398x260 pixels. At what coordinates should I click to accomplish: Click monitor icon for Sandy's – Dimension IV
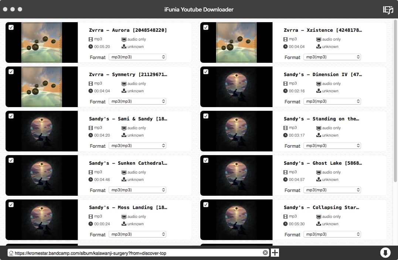pyautogui.click(x=319, y=83)
